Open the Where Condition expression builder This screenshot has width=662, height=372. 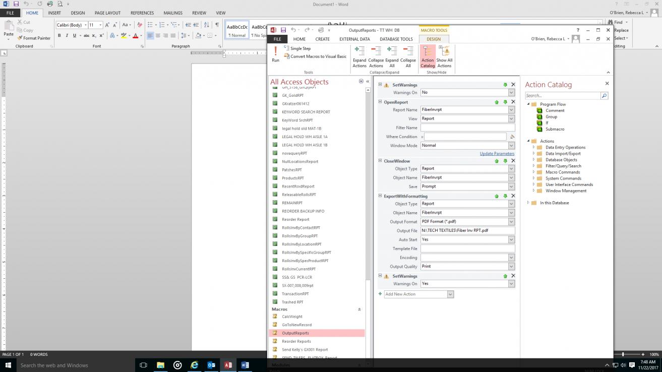click(512, 137)
